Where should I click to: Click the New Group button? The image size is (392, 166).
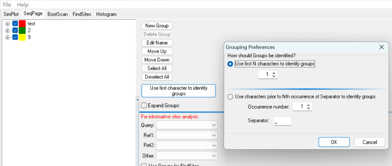pos(157,26)
